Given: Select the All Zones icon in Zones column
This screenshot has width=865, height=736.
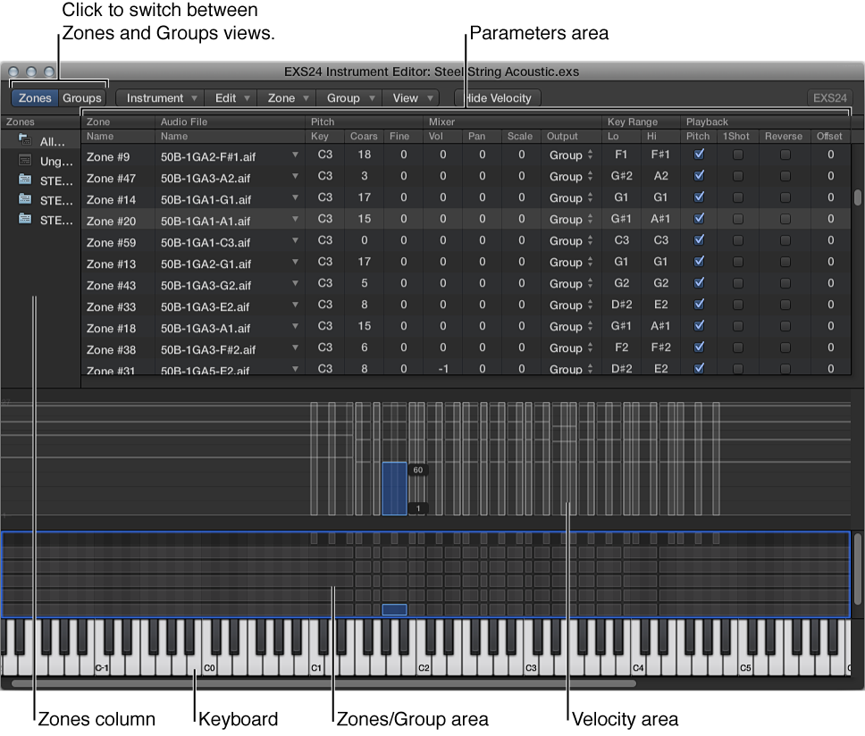Looking at the screenshot, I should (25, 140).
